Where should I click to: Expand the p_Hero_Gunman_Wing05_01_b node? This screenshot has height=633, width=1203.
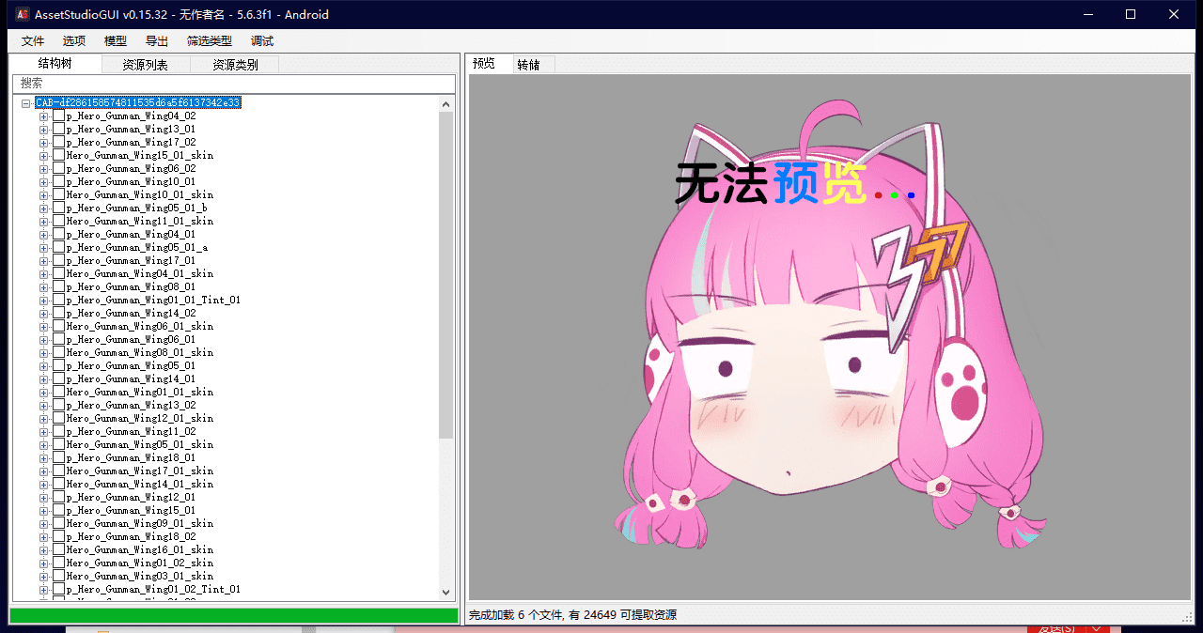(x=43, y=208)
